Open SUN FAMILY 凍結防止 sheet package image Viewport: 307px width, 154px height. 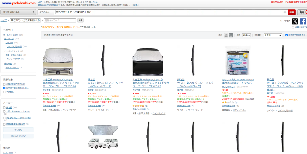pos(237,60)
